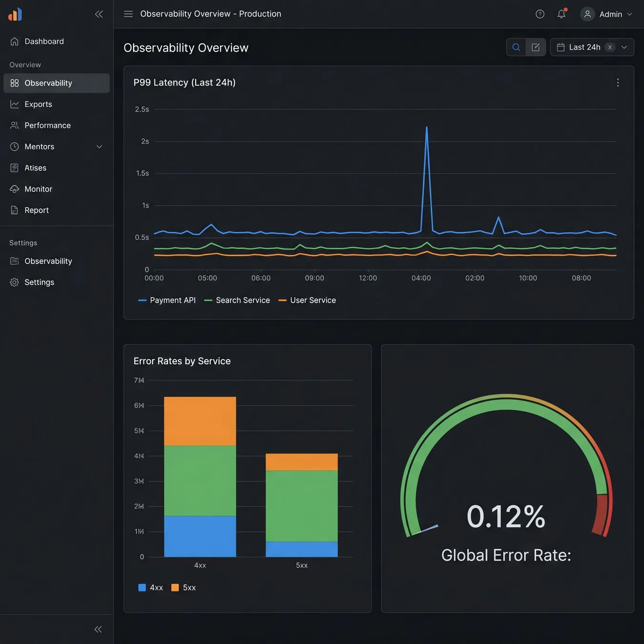Click the 2.5s y-axis label

tap(142, 109)
